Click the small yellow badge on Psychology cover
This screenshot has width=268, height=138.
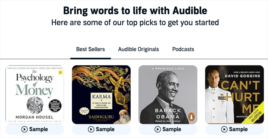[x=61, y=72]
